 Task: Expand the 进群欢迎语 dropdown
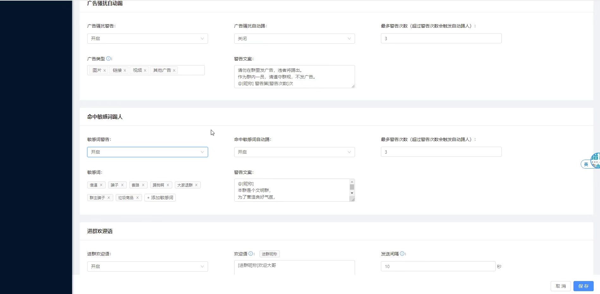point(147,266)
